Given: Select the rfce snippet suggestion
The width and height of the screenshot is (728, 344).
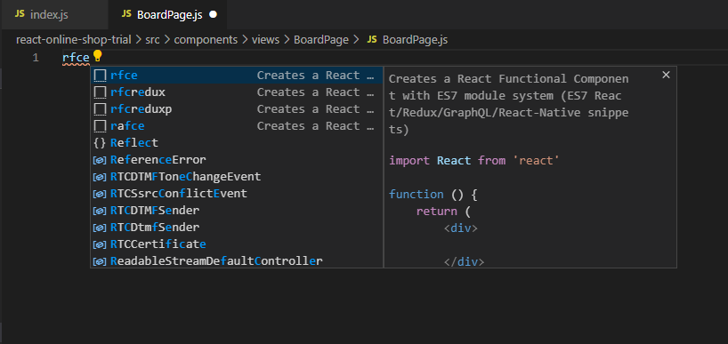Looking at the screenshot, I should coord(237,75).
